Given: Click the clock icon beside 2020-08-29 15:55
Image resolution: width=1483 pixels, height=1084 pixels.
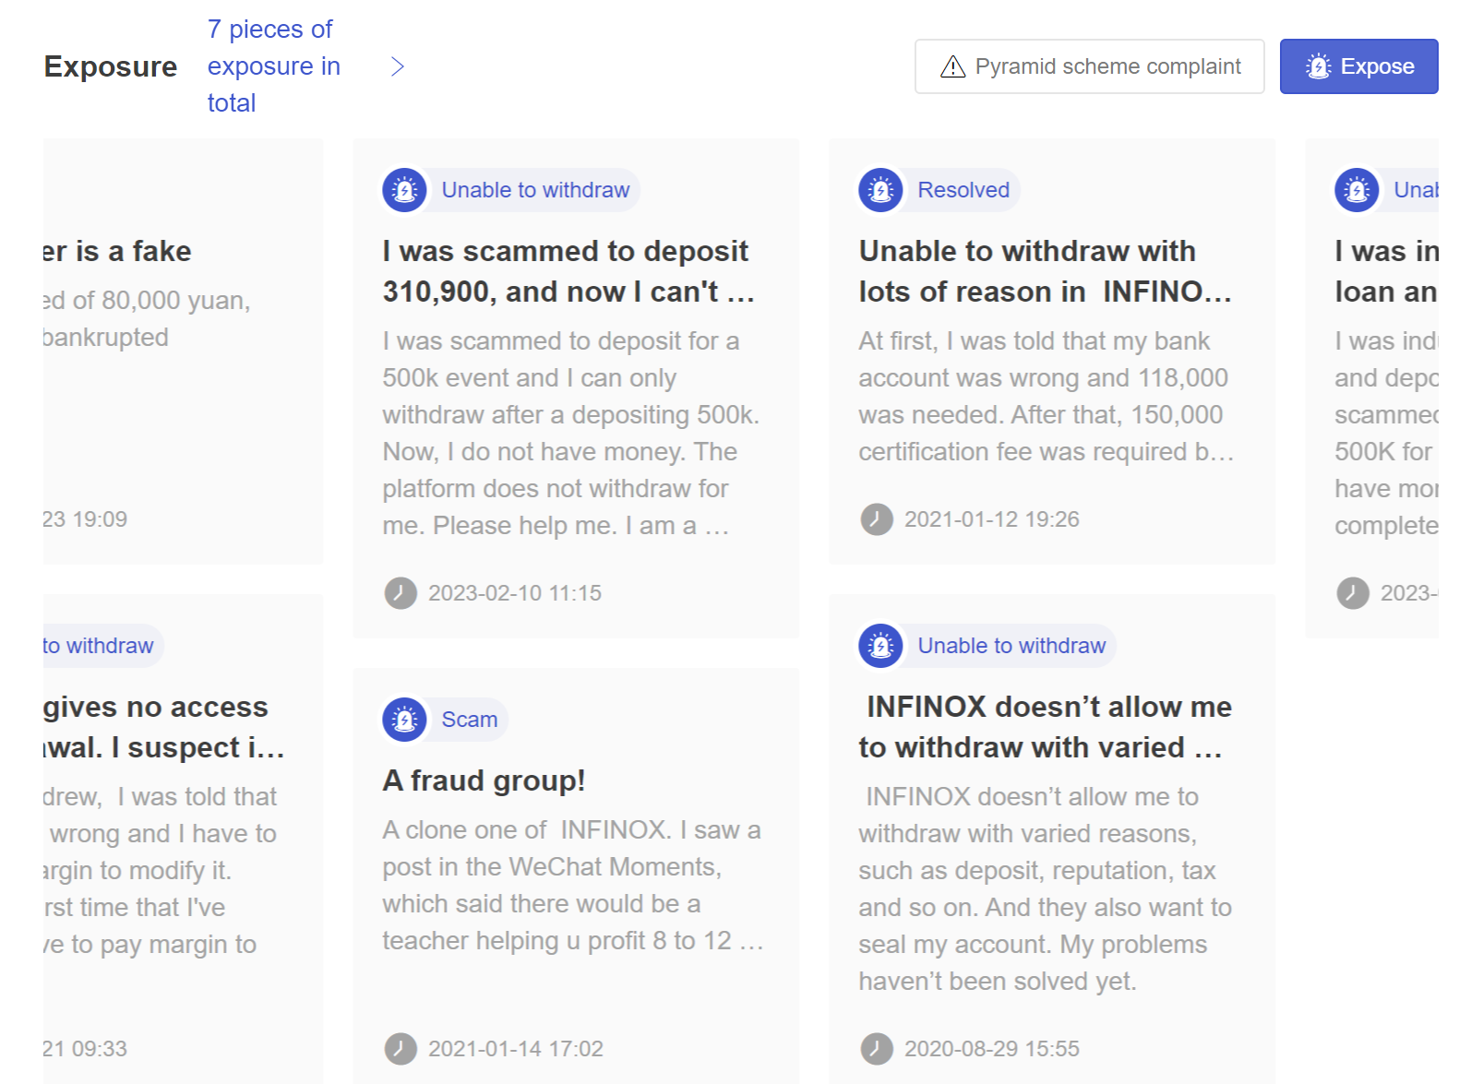Looking at the screenshot, I should tap(877, 1049).
